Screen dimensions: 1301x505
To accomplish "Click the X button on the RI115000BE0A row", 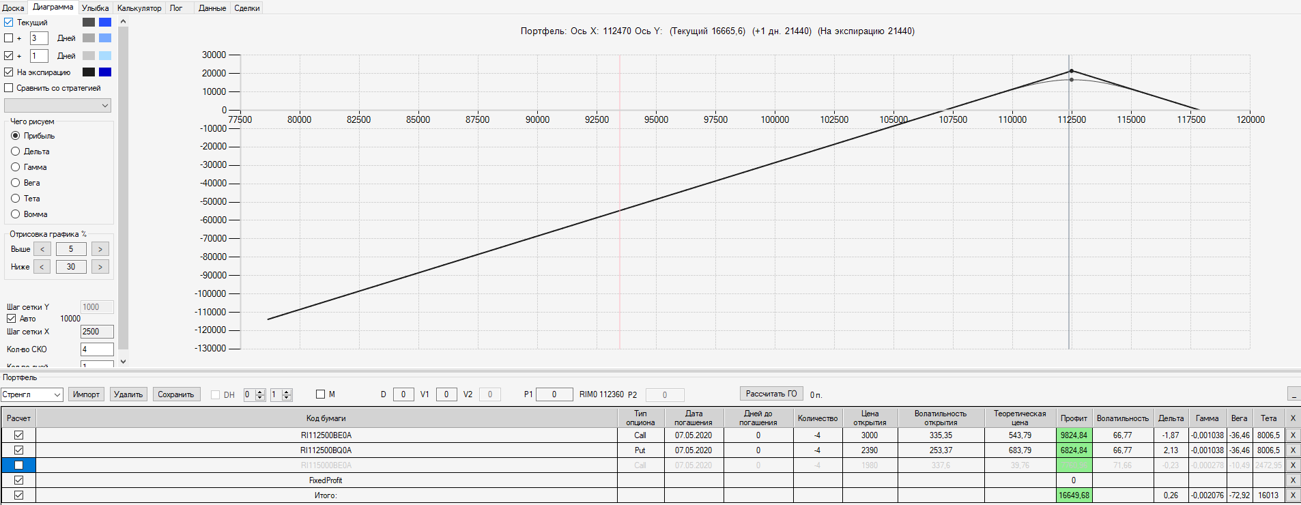I will pos(1292,465).
